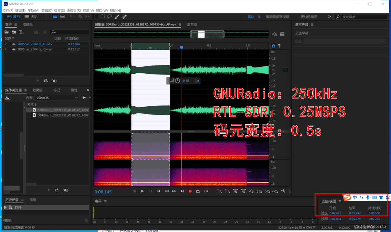Click the New File icon in Files panel
Screen dimensions: 391x232
[21, 32]
